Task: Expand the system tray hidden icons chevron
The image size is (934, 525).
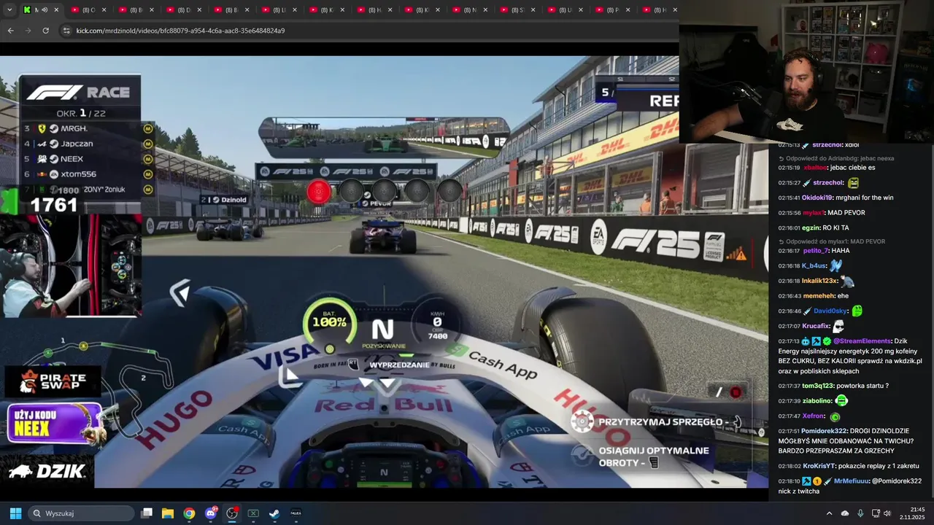Action: 829,513
